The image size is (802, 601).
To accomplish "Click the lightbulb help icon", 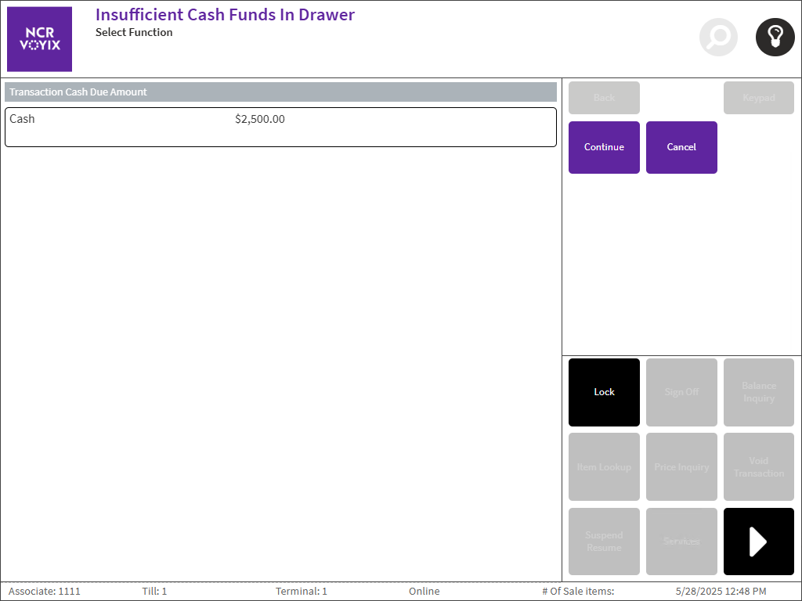I will (775, 37).
